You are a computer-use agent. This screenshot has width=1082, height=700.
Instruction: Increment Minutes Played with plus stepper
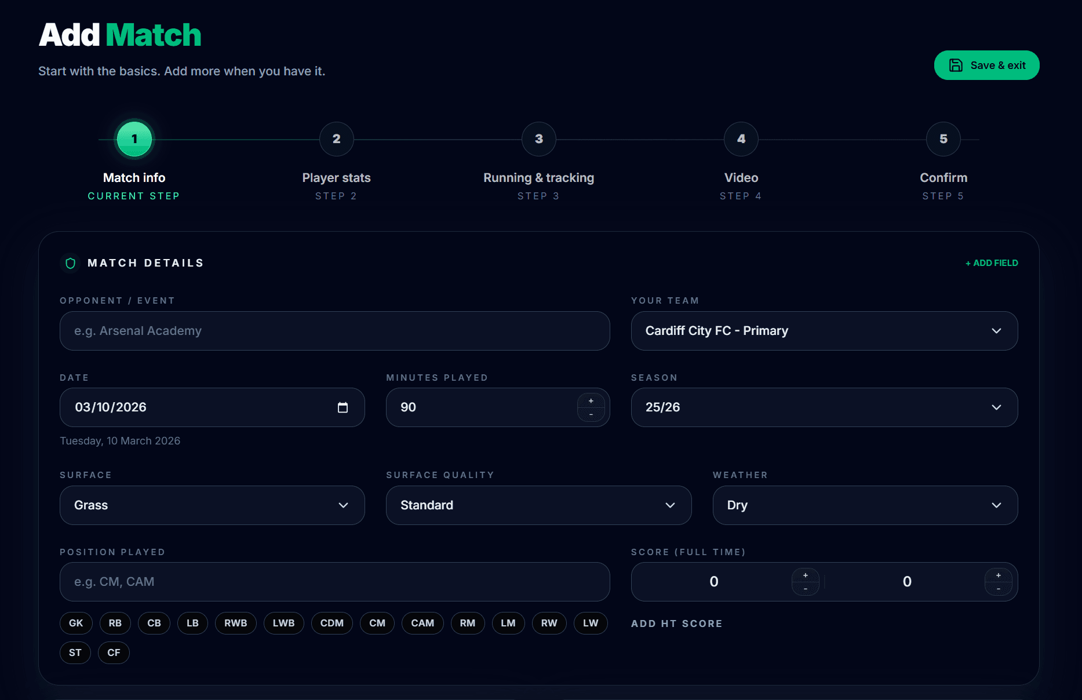pyautogui.click(x=591, y=400)
